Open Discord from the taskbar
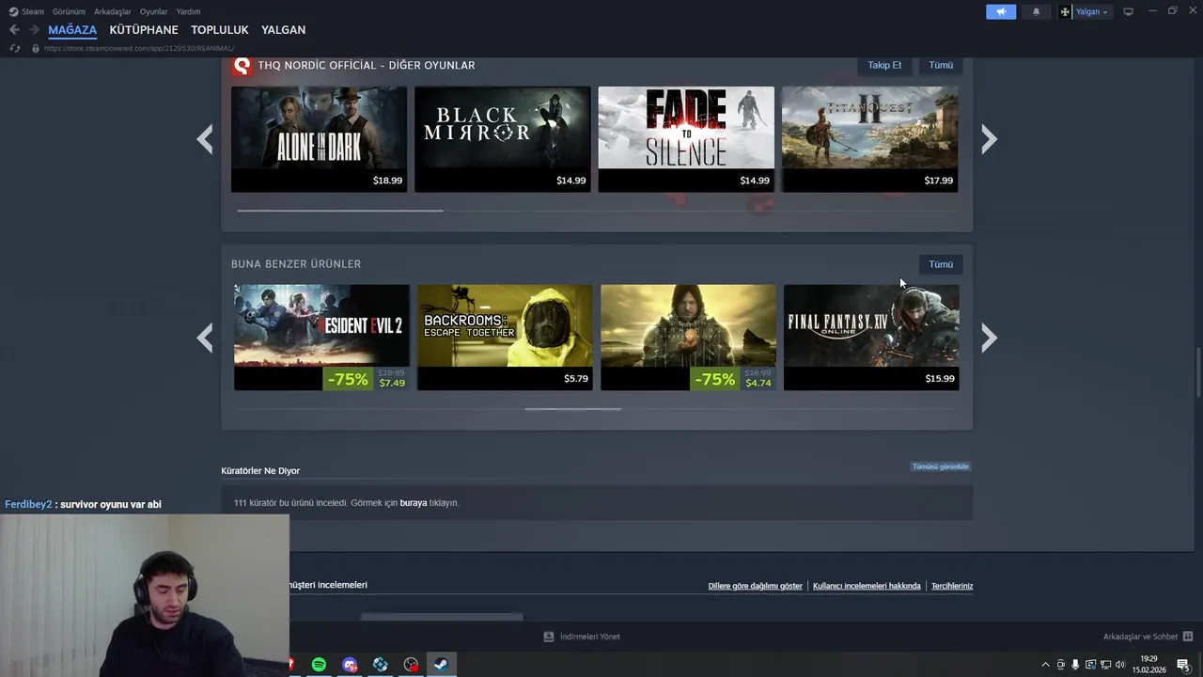 350,665
